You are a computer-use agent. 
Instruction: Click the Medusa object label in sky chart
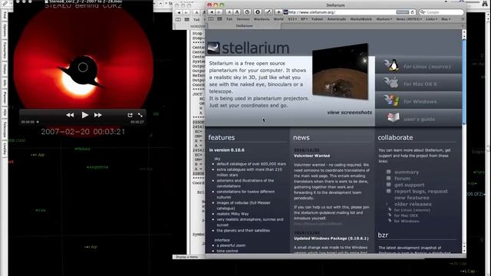coord(83,149)
